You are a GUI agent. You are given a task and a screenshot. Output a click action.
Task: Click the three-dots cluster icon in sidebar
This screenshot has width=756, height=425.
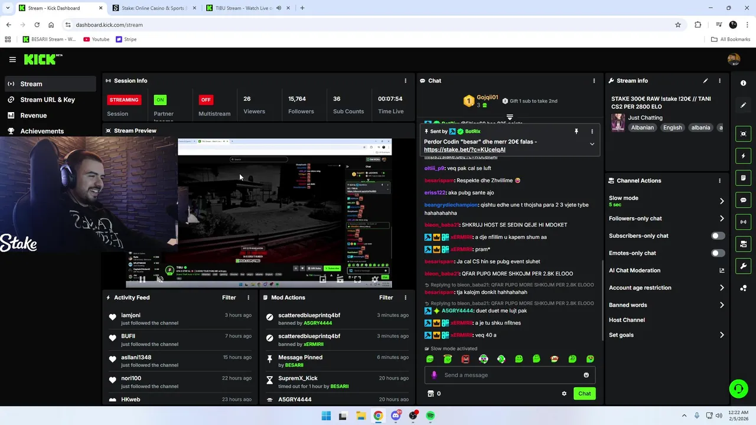click(744, 288)
